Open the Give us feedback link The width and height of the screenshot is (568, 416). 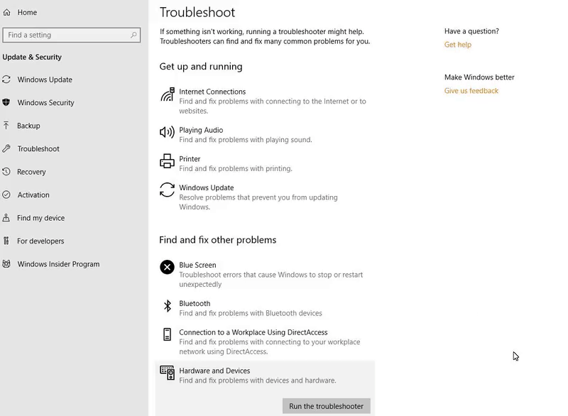pyautogui.click(x=471, y=91)
